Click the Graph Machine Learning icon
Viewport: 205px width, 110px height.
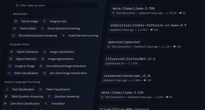coord(63,36)
